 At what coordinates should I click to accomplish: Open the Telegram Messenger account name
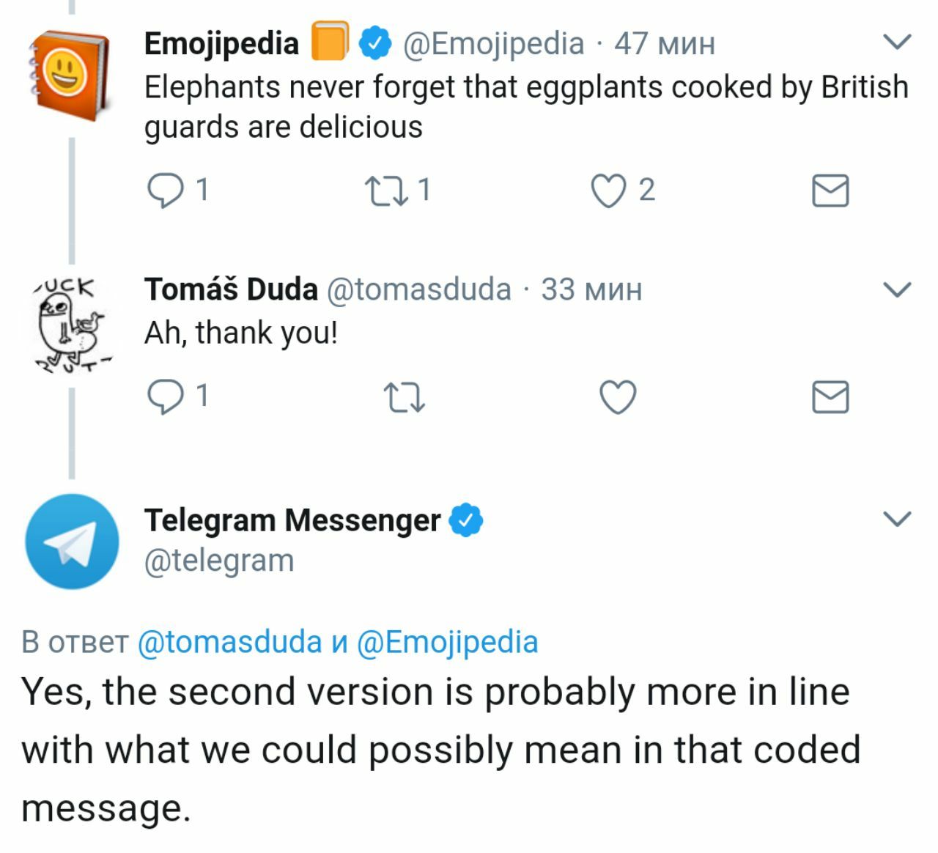coord(292,520)
